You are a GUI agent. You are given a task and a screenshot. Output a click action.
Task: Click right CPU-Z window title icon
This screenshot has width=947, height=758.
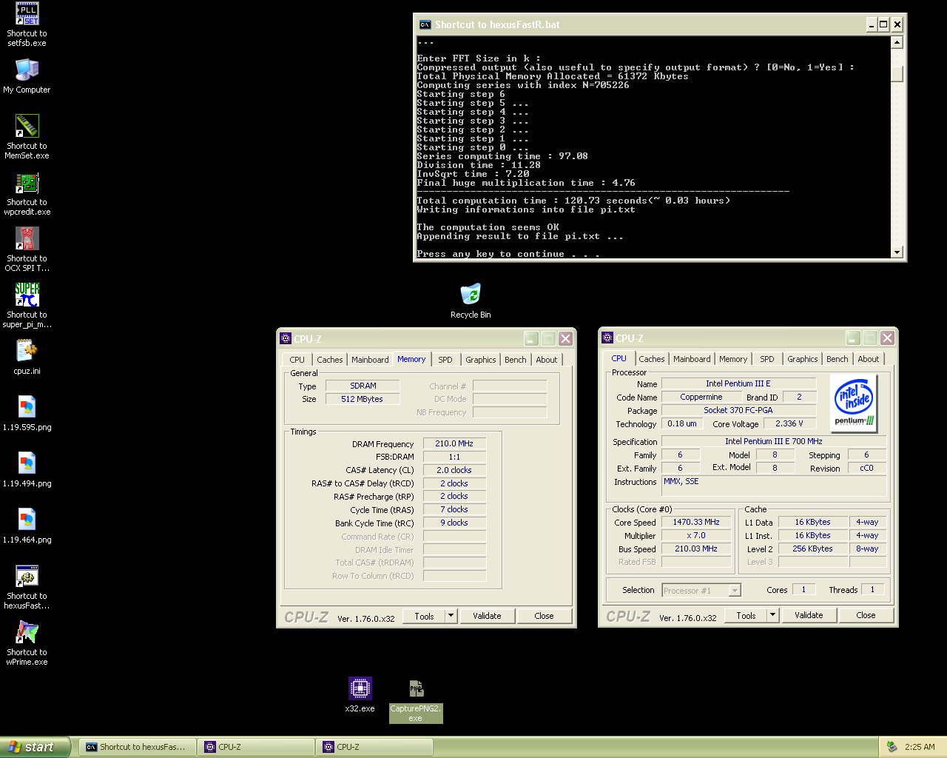607,338
